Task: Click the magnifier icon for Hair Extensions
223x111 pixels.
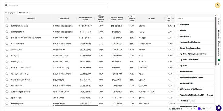Action: [x=7, y=86]
